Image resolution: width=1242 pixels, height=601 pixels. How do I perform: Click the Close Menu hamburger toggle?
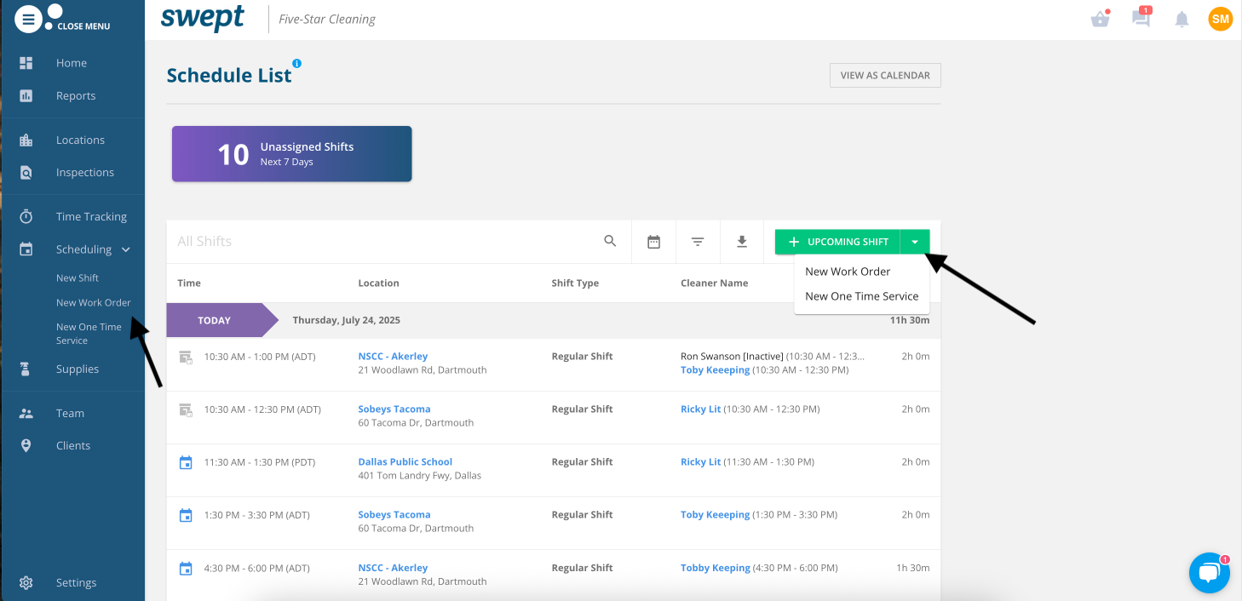click(x=28, y=18)
